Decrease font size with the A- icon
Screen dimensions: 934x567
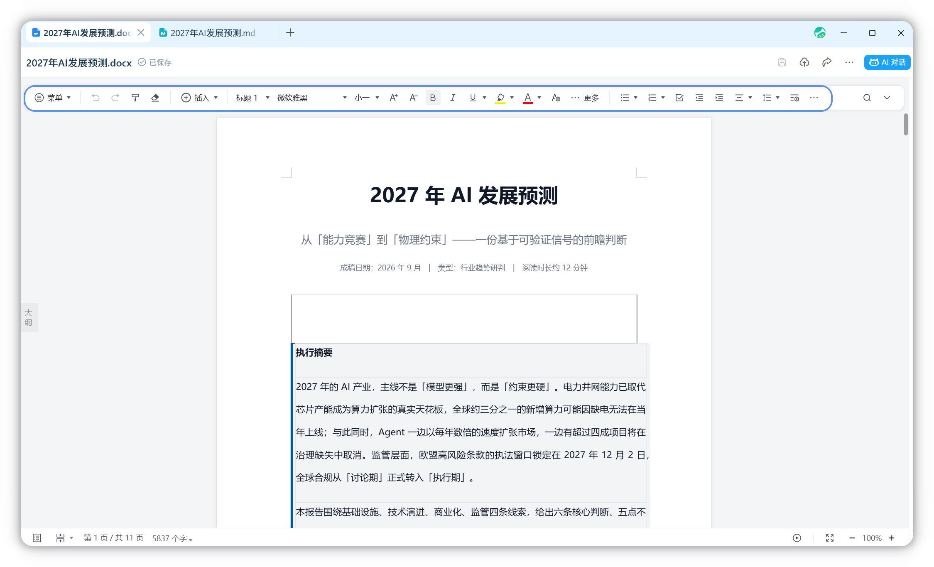pyautogui.click(x=413, y=98)
